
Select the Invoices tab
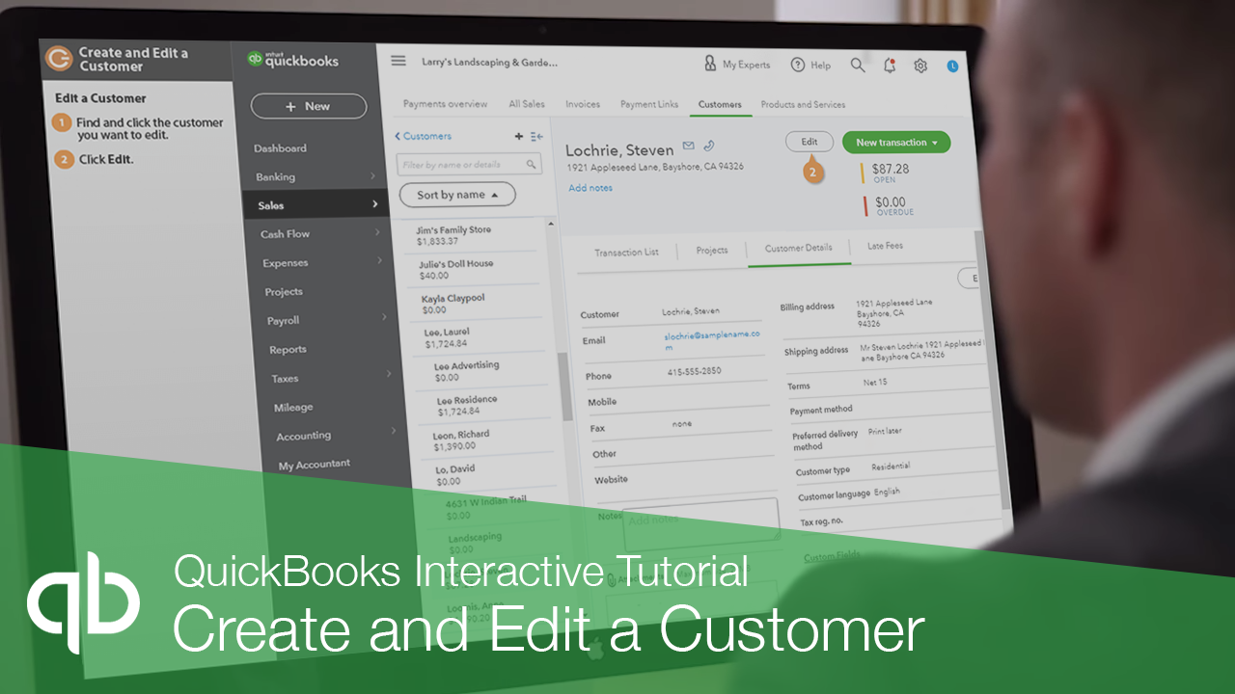click(582, 103)
